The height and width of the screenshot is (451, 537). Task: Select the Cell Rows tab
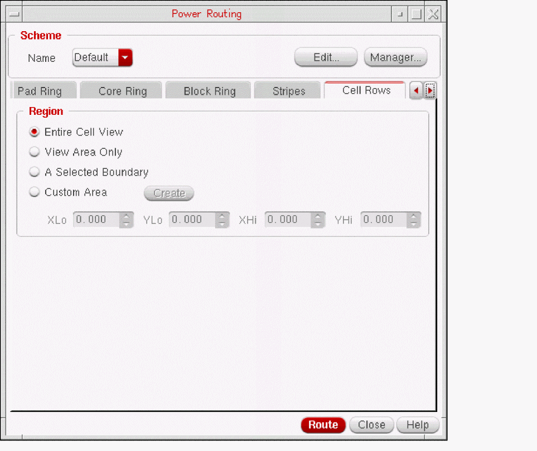click(x=365, y=90)
